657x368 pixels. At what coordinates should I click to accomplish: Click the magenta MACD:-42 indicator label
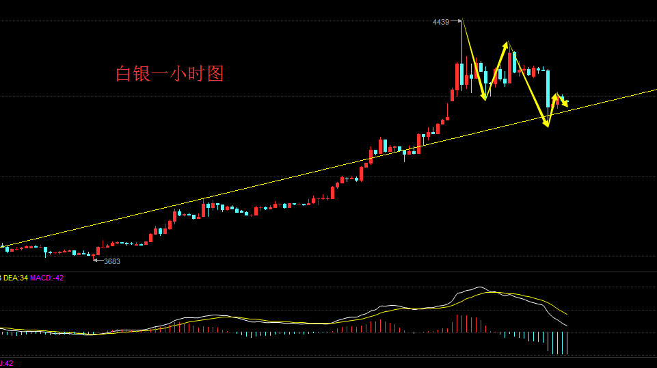(47, 278)
